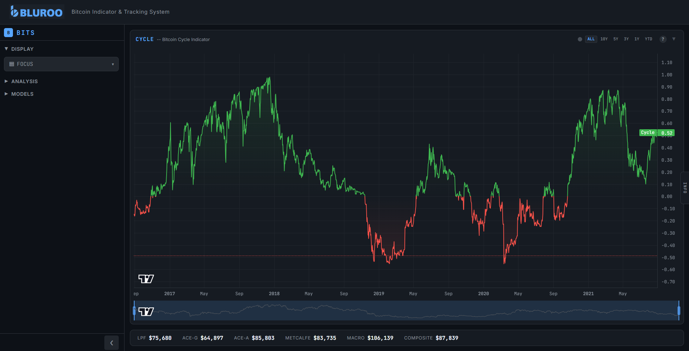Collapse the sidebar with the chevron button

click(x=112, y=343)
